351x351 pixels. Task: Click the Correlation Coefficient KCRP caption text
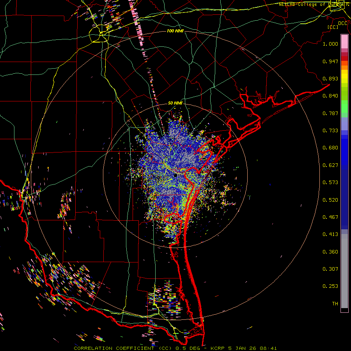(x=175, y=348)
